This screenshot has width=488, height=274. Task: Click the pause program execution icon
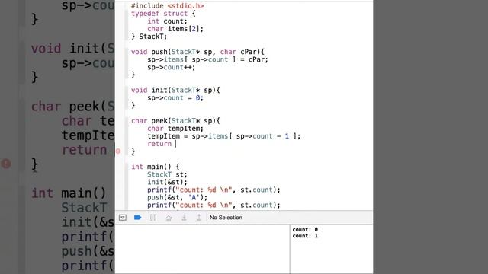[x=153, y=218]
